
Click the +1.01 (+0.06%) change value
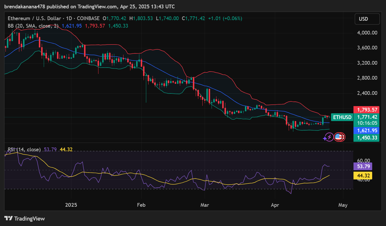tap(225, 18)
